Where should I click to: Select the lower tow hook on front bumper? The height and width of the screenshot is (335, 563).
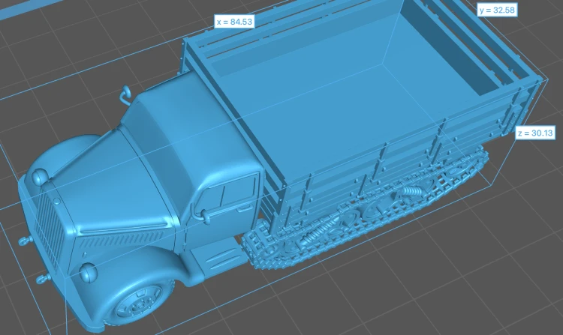click(43, 278)
